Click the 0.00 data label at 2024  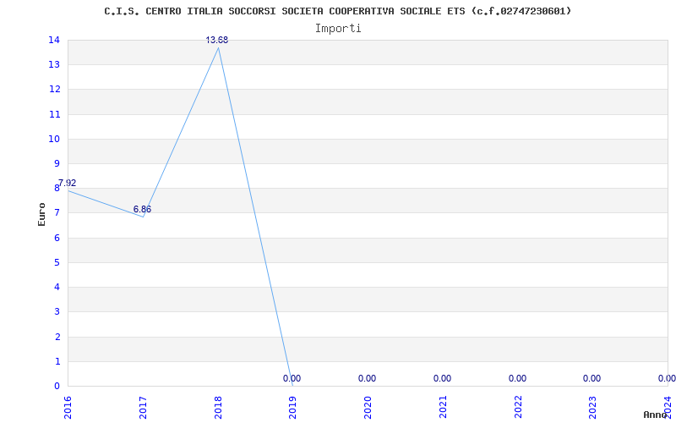pyautogui.click(x=667, y=378)
